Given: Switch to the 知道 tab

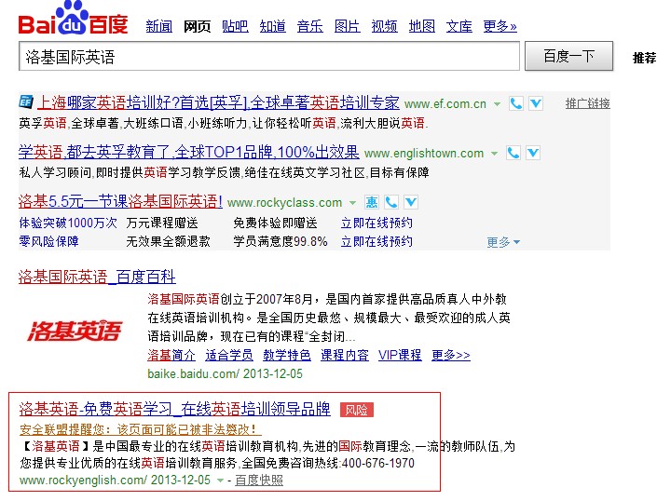Looking at the screenshot, I should [x=272, y=26].
